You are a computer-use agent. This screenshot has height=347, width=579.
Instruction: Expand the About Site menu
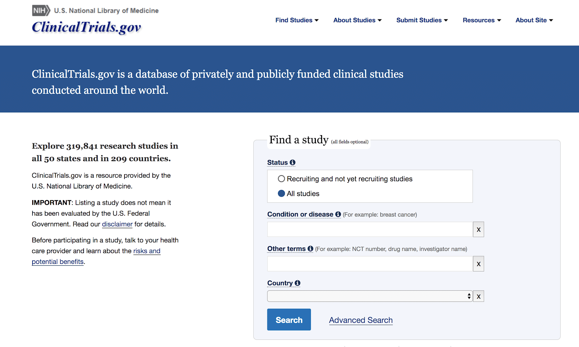[x=534, y=20]
